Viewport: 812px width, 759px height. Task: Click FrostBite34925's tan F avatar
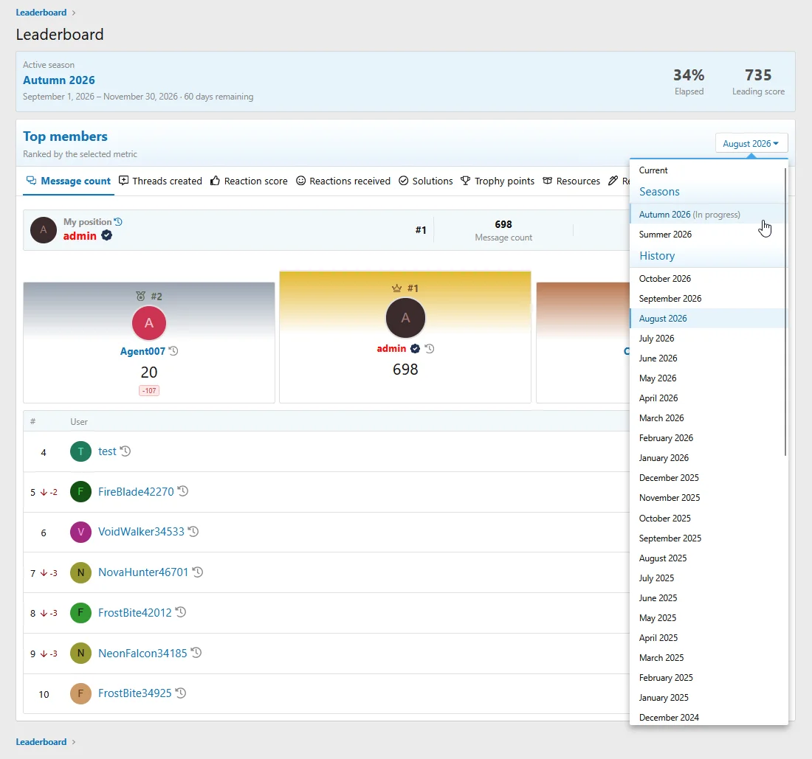[x=80, y=694]
